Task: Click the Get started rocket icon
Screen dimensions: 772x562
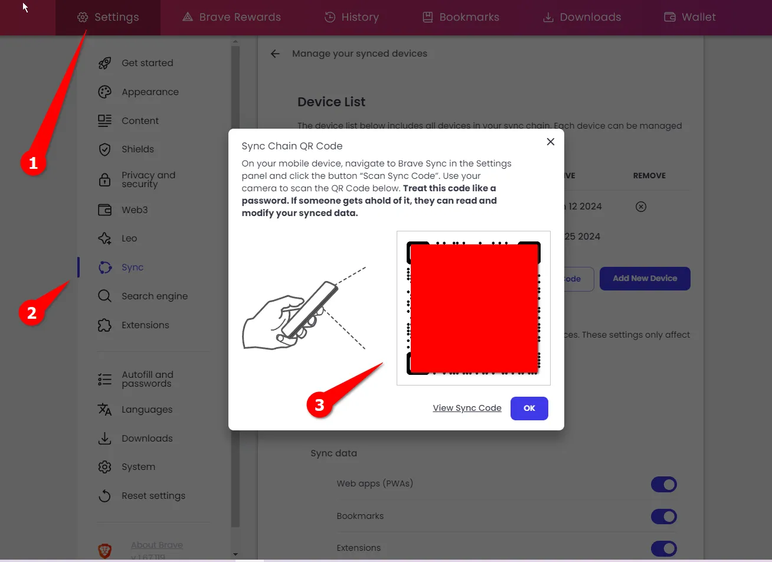Action: (x=104, y=63)
